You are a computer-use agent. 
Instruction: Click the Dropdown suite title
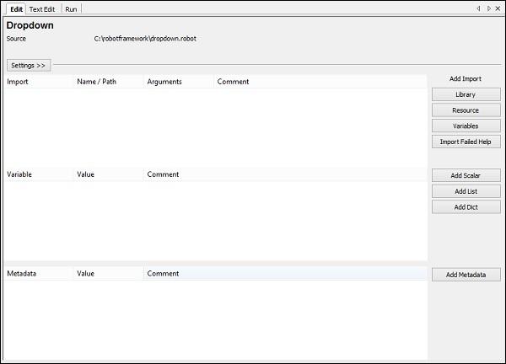pyautogui.click(x=30, y=25)
